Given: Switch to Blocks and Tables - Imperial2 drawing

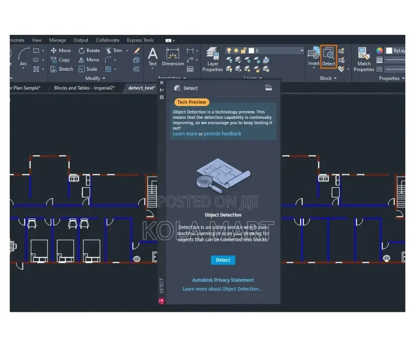Looking at the screenshot, I should pyautogui.click(x=84, y=87).
